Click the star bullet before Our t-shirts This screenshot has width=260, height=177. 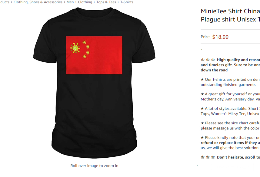(202, 80)
